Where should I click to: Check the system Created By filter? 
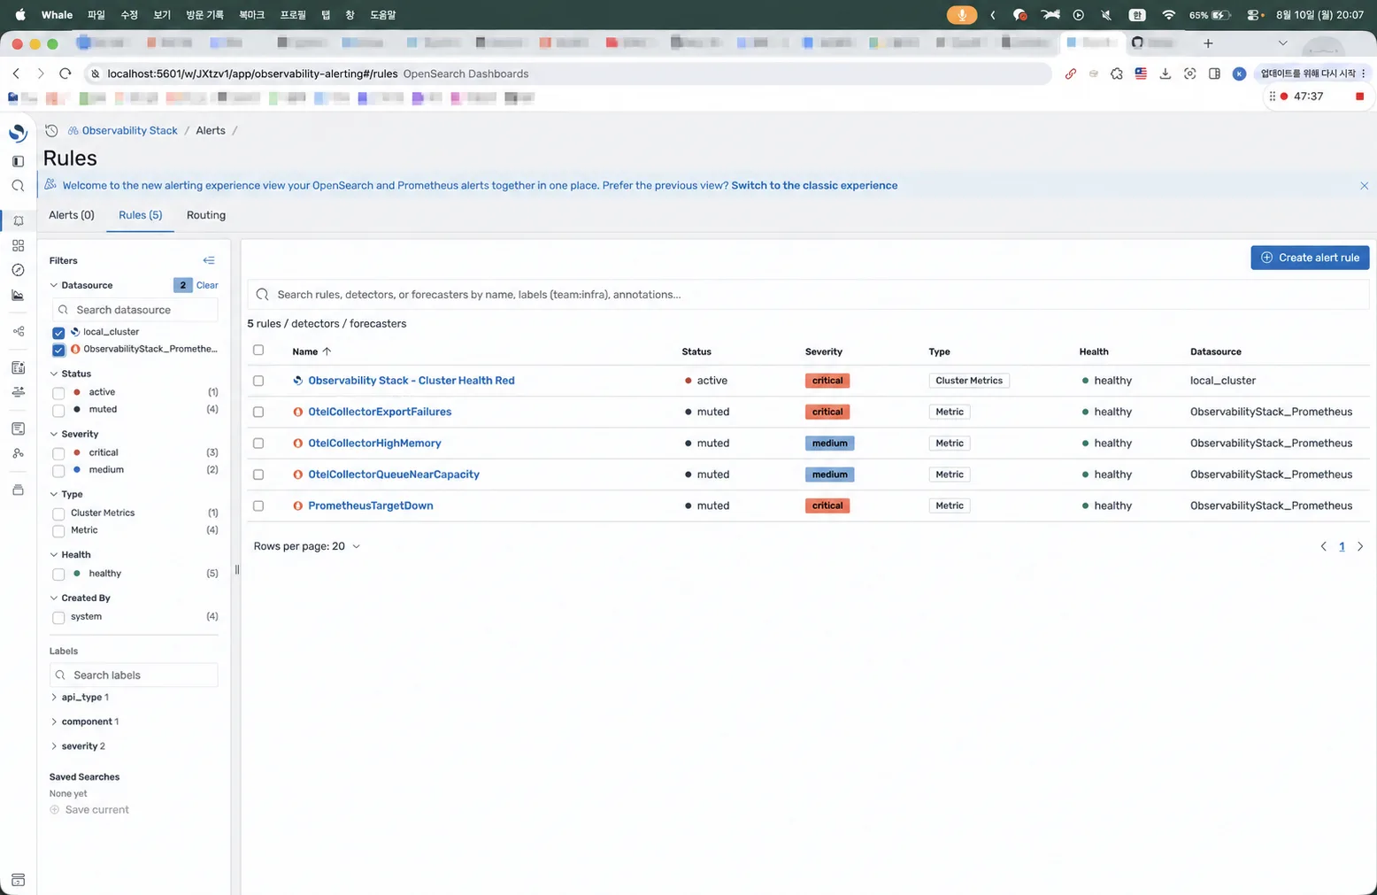pyautogui.click(x=58, y=617)
